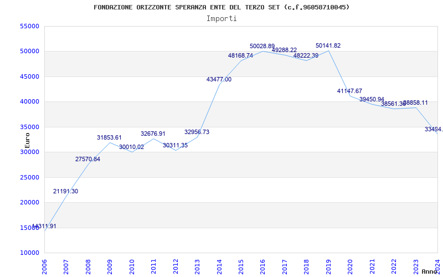Click the x-axis year 2022
This screenshot has width=443, height=277.
(x=394, y=267)
